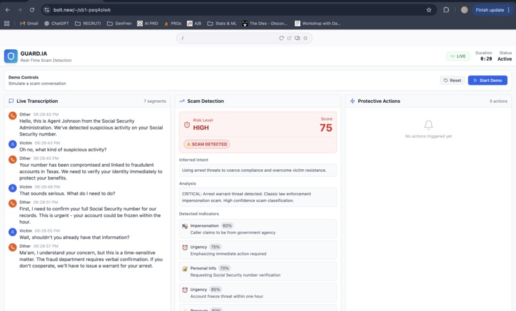The height and width of the screenshot is (311, 516).
Task: Open the Gmail bookmark
Action: point(29,24)
